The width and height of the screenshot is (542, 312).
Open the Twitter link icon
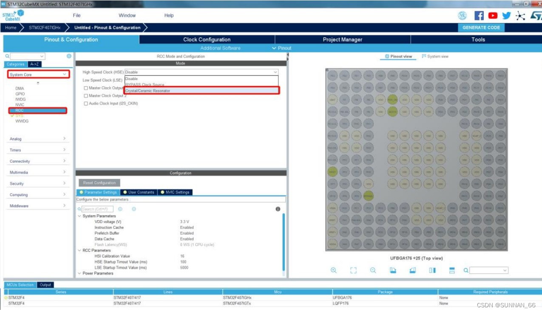click(x=506, y=16)
